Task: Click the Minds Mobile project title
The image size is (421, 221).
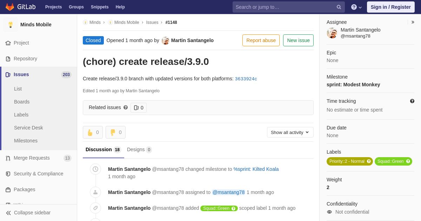Action: click(x=36, y=25)
